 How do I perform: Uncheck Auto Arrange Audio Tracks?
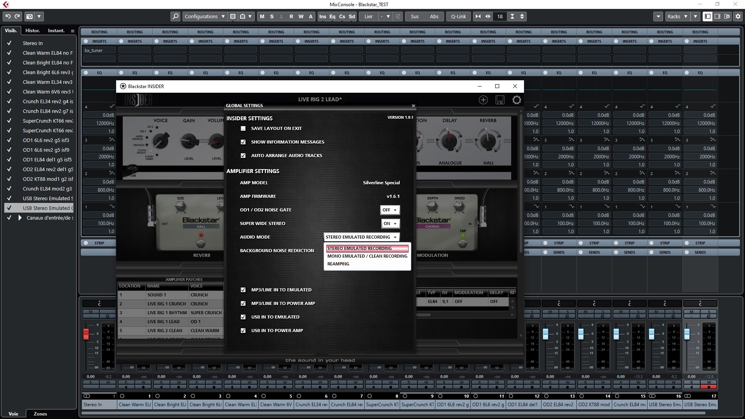point(243,156)
